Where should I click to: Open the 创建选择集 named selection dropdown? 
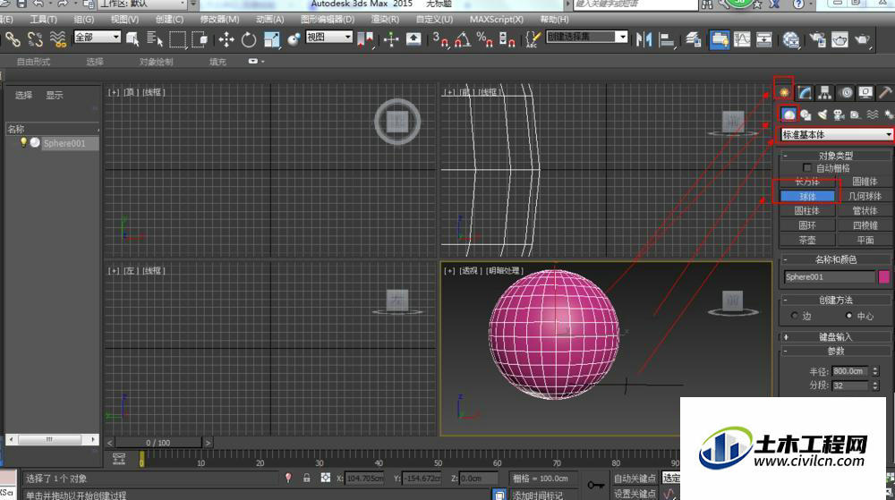587,37
